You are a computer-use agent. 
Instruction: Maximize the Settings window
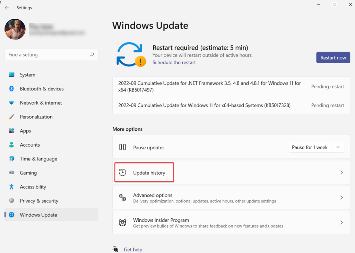(335, 5)
